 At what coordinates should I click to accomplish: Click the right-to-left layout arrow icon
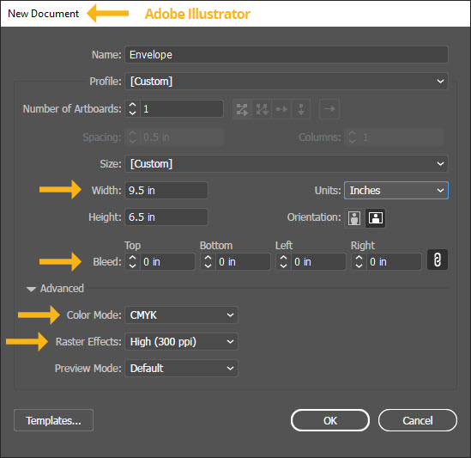coord(329,108)
